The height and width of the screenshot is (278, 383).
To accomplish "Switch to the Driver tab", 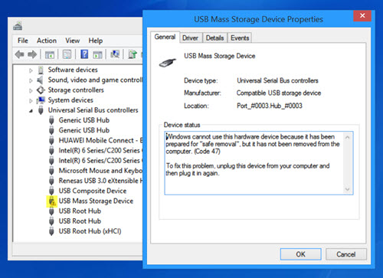I will 190,38.
